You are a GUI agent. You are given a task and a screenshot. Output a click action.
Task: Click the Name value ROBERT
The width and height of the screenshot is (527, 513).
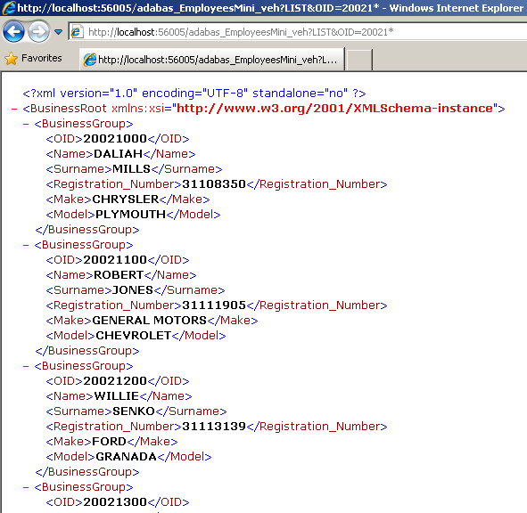[x=119, y=275]
